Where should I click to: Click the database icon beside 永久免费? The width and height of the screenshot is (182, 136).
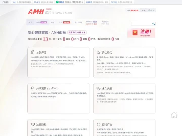98,88
